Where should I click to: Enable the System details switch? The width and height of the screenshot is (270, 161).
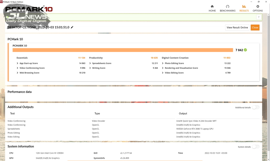coord(255,147)
